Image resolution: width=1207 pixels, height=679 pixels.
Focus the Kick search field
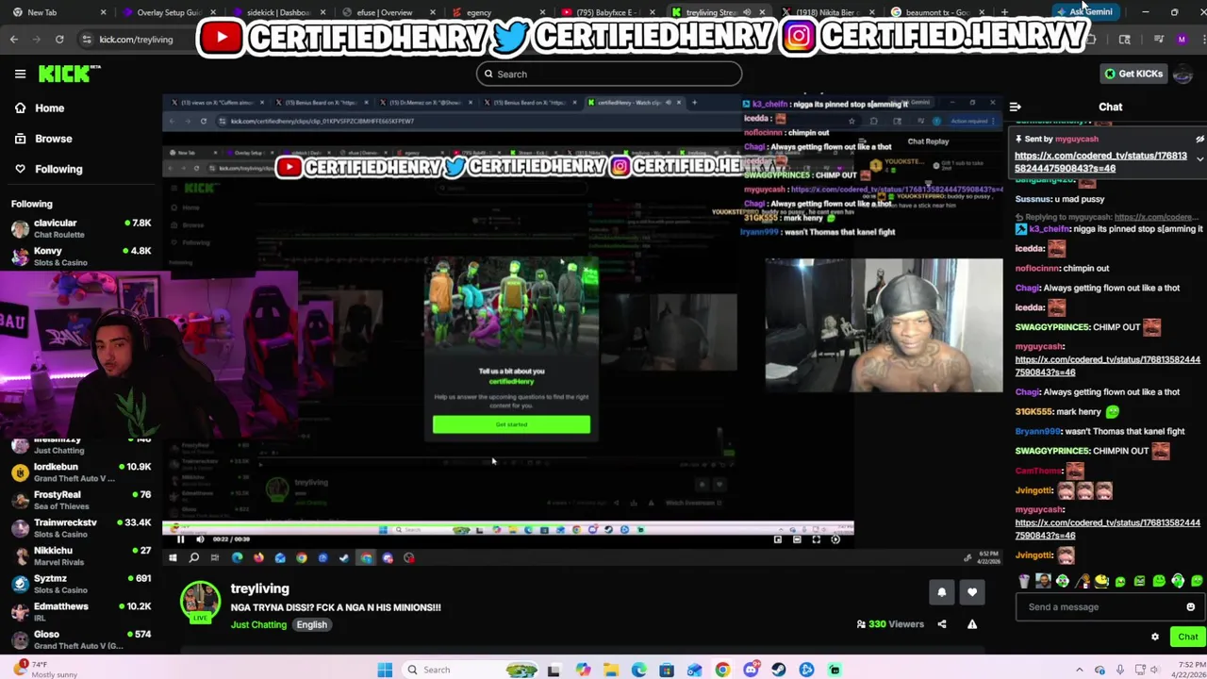[x=608, y=74]
